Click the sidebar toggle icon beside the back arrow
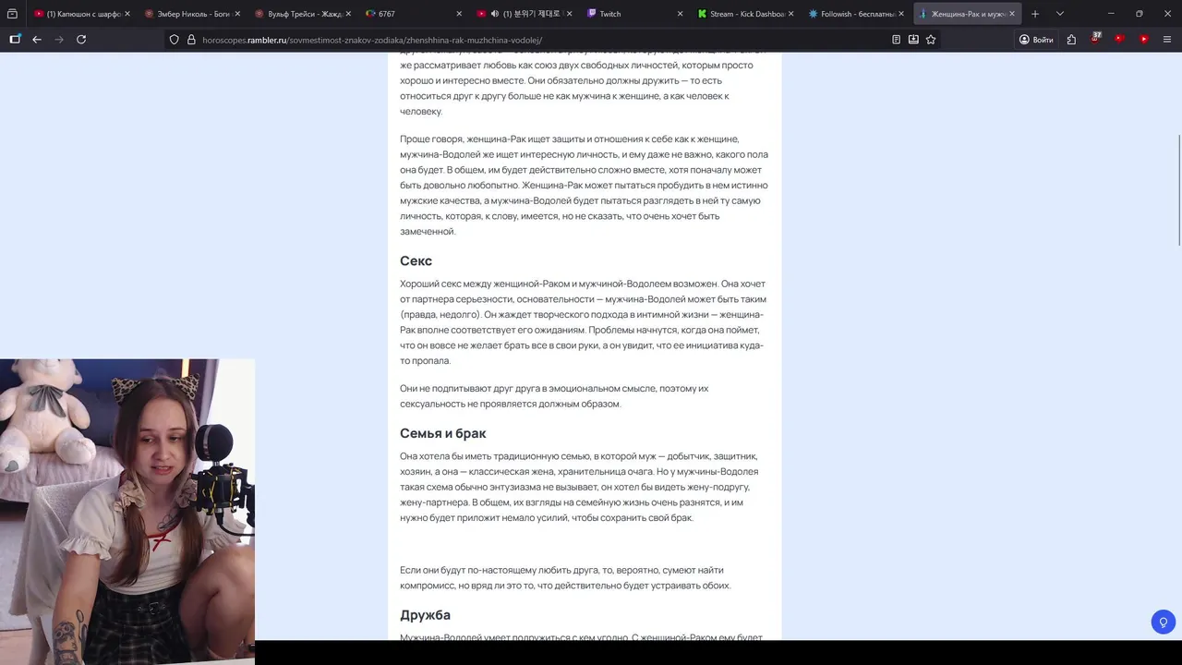 (x=15, y=40)
